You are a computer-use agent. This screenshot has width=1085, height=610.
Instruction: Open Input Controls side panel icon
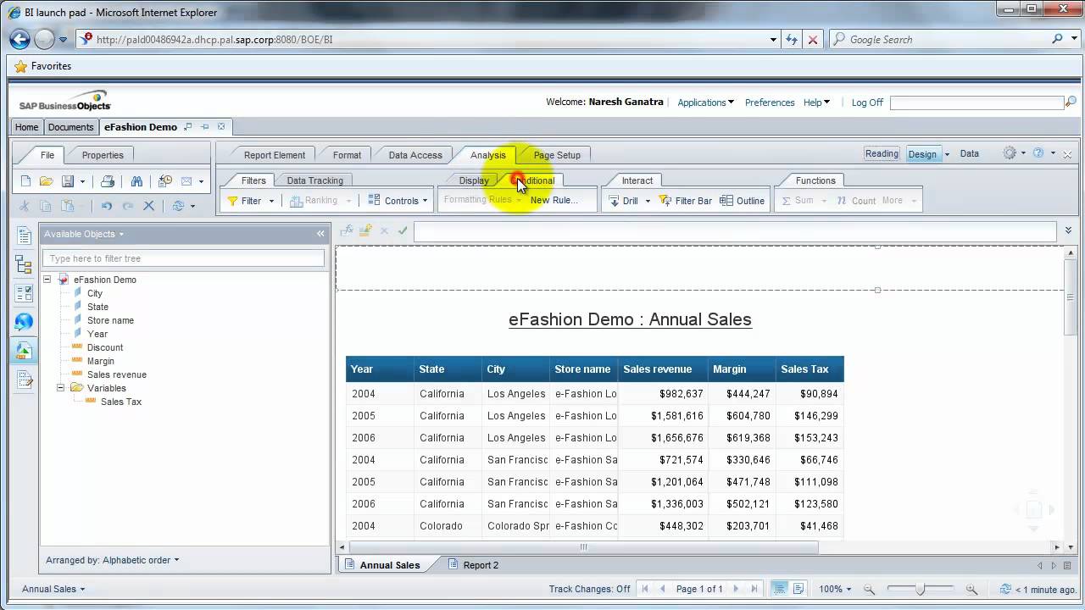[24, 294]
